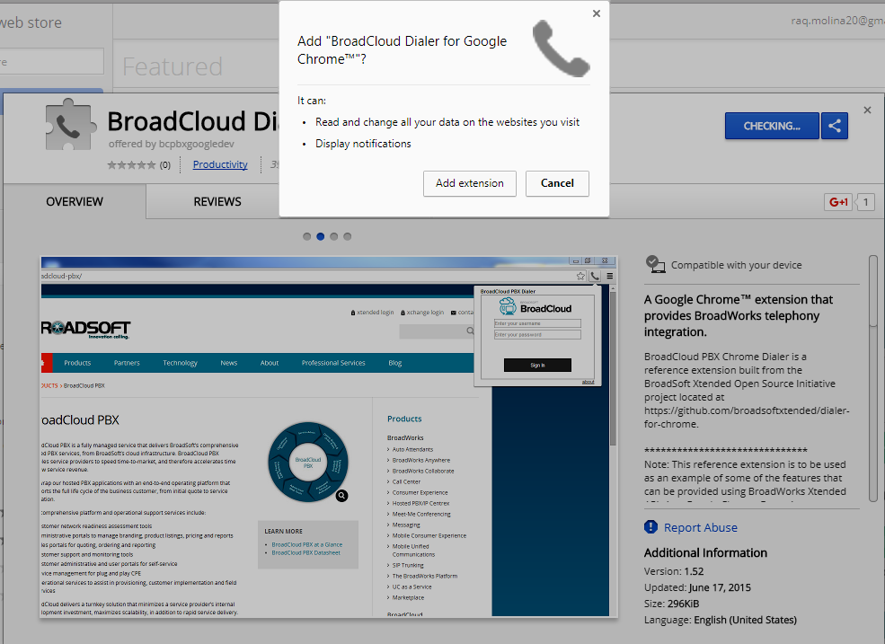This screenshot has width=885, height=644.
Task: Close the Add extension dialog
Action: 596,13
